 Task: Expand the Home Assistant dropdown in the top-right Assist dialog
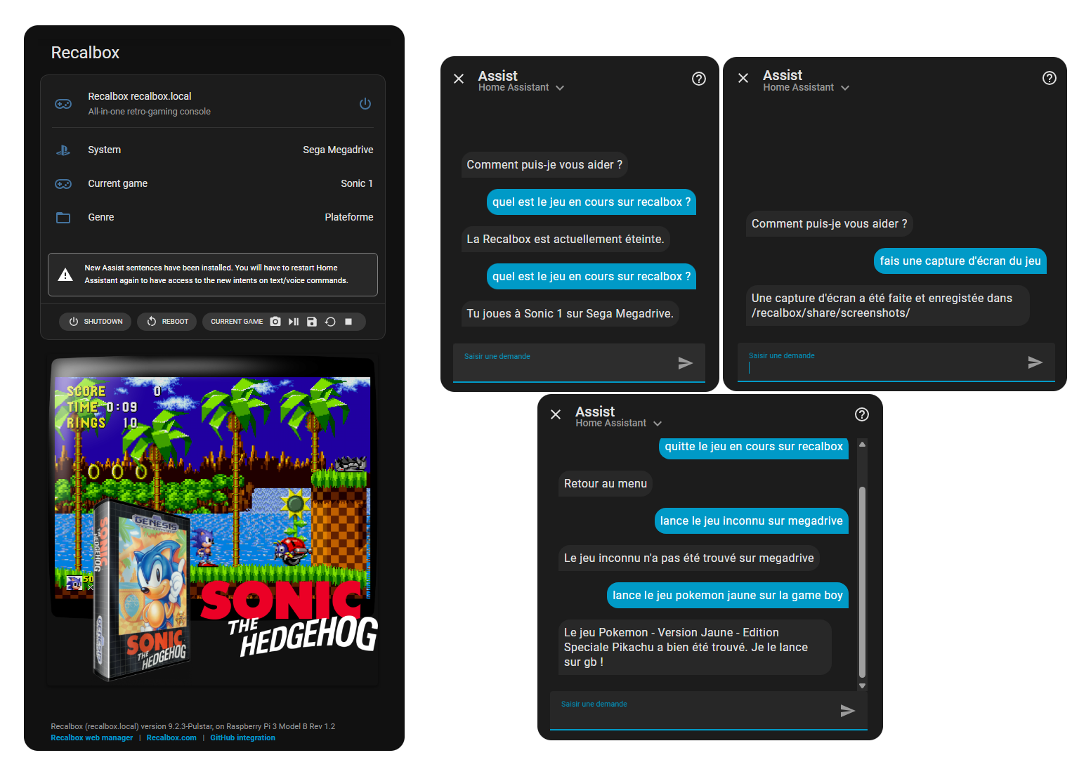pyautogui.click(x=845, y=88)
